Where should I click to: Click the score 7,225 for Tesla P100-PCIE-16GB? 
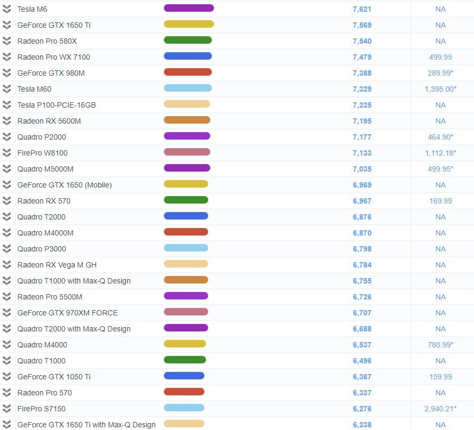362,106
